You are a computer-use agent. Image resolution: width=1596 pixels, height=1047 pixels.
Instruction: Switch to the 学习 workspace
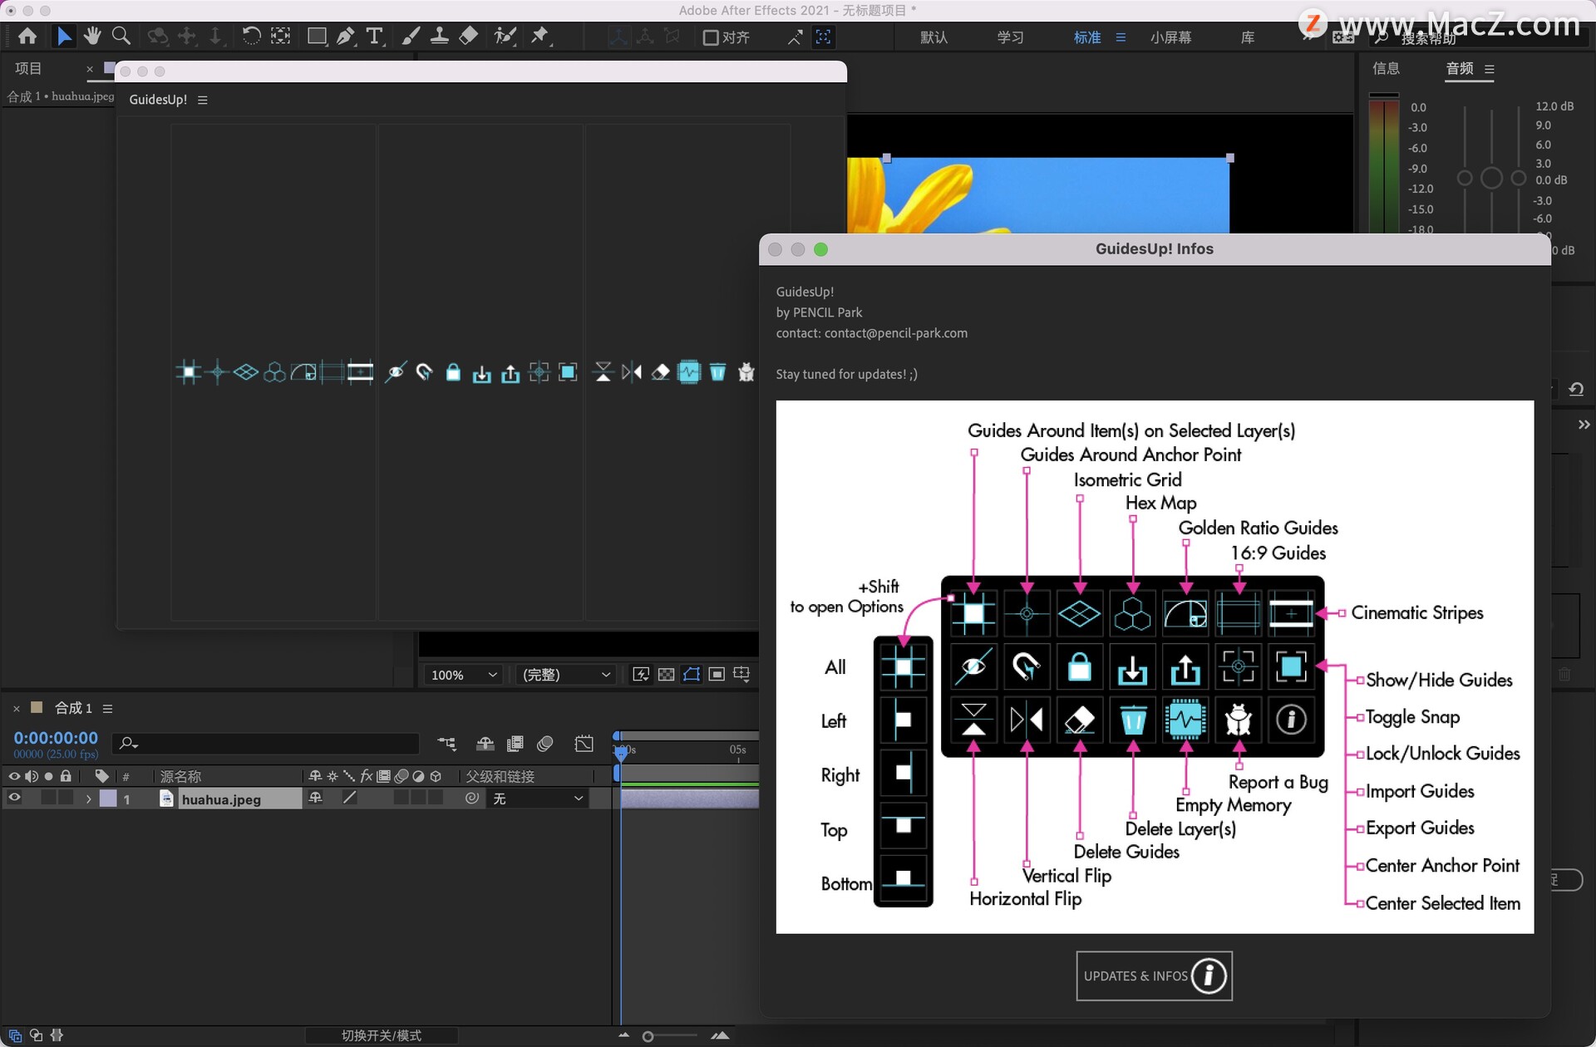[1010, 37]
